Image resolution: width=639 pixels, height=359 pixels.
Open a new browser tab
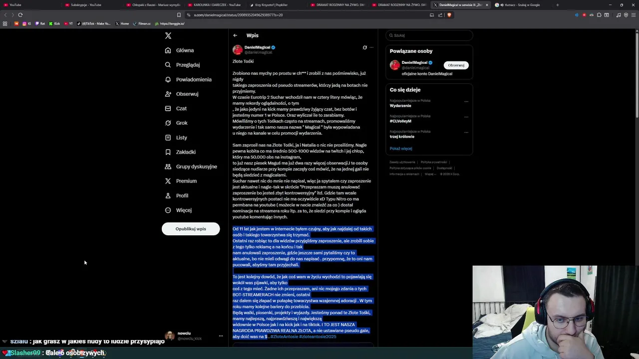[558, 5]
